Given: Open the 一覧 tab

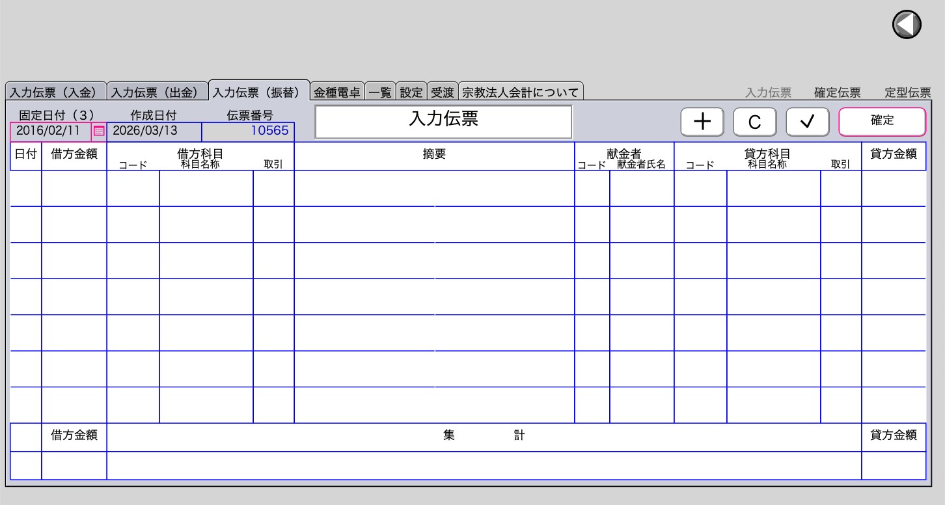Looking at the screenshot, I should [380, 92].
